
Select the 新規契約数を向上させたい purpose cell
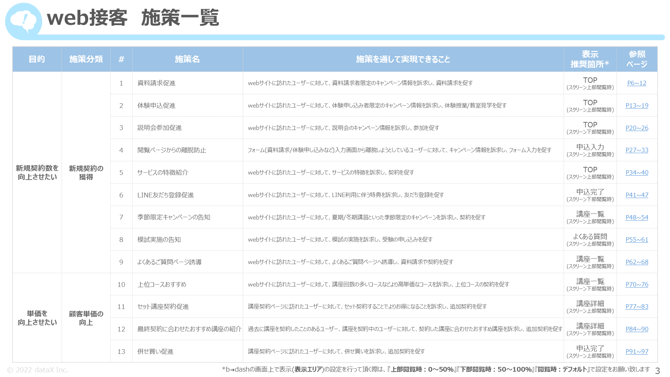[x=37, y=172]
